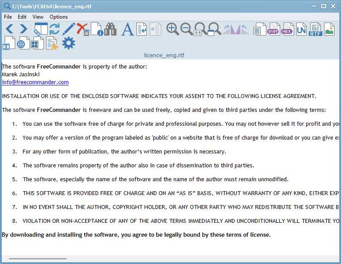The height and width of the screenshot is (264, 341).
Task: Switch to RTF view mode
Action: (x=315, y=29)
